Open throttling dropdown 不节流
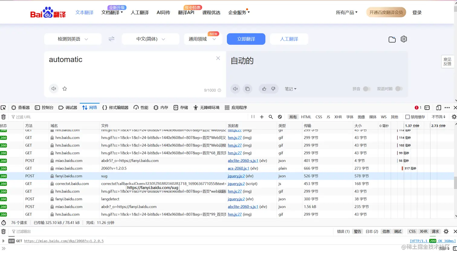 438,117
